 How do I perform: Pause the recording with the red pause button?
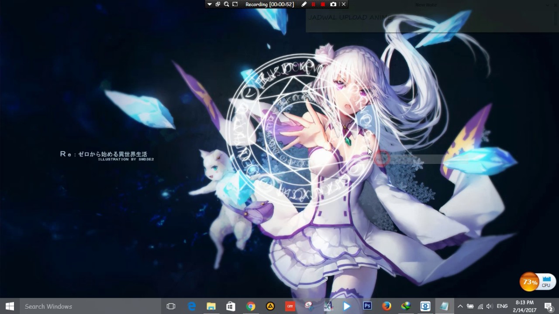(313, 4)
